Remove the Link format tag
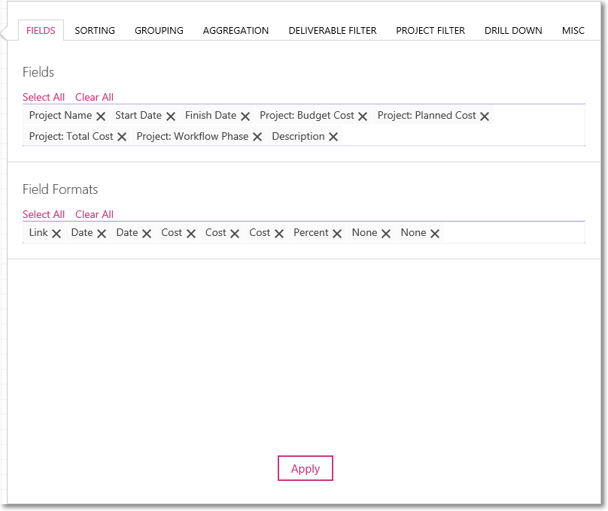608x511 pixels. [x=56, y=234]
